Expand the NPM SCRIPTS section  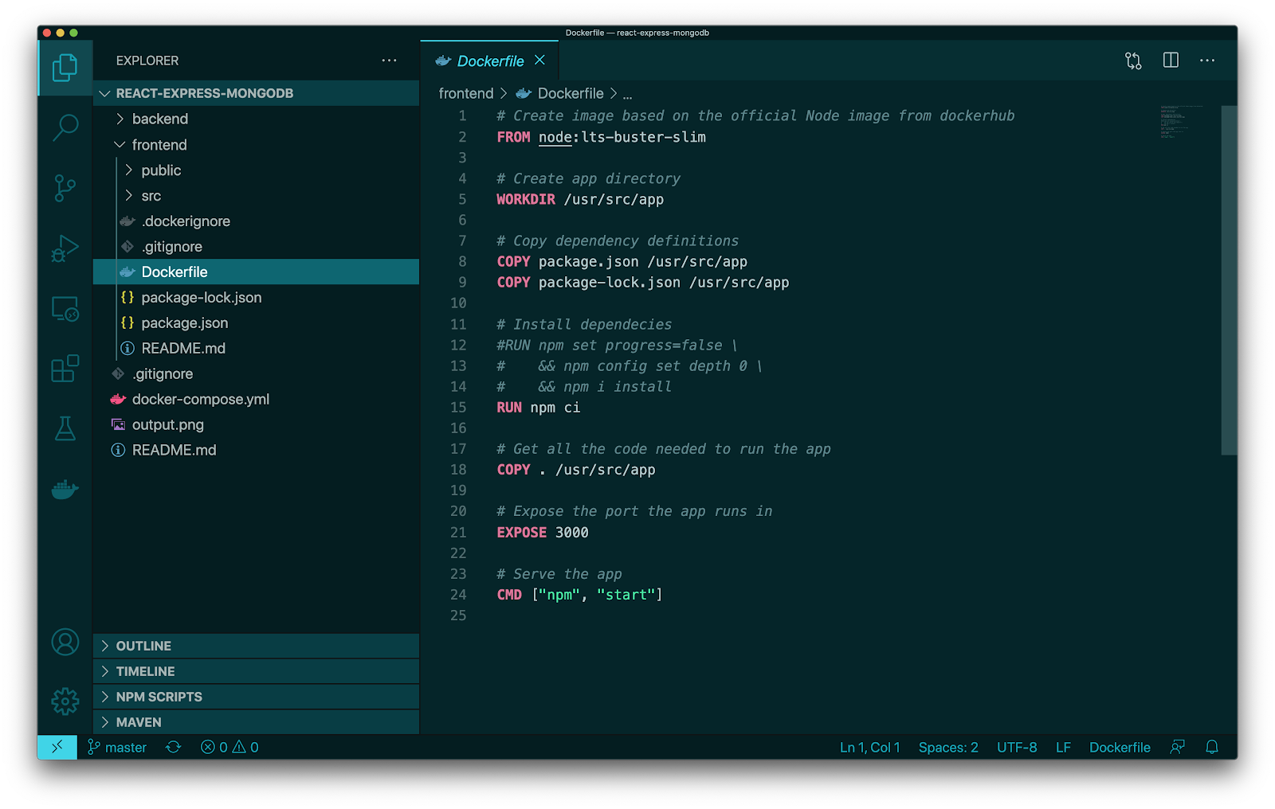[159, 697]
